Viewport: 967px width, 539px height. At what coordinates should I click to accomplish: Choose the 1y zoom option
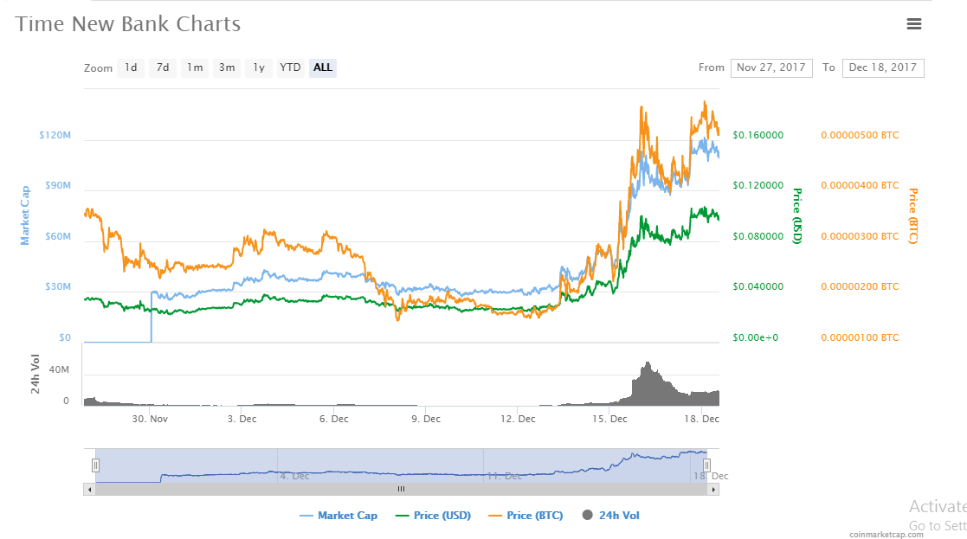[x=259, y=67]
